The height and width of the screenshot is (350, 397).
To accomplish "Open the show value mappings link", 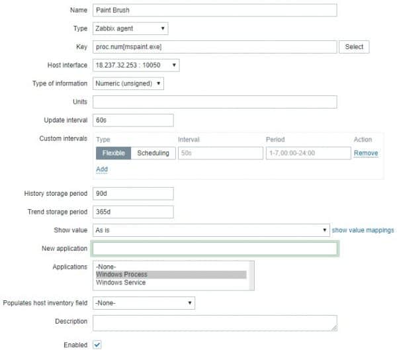I will 363,230.
